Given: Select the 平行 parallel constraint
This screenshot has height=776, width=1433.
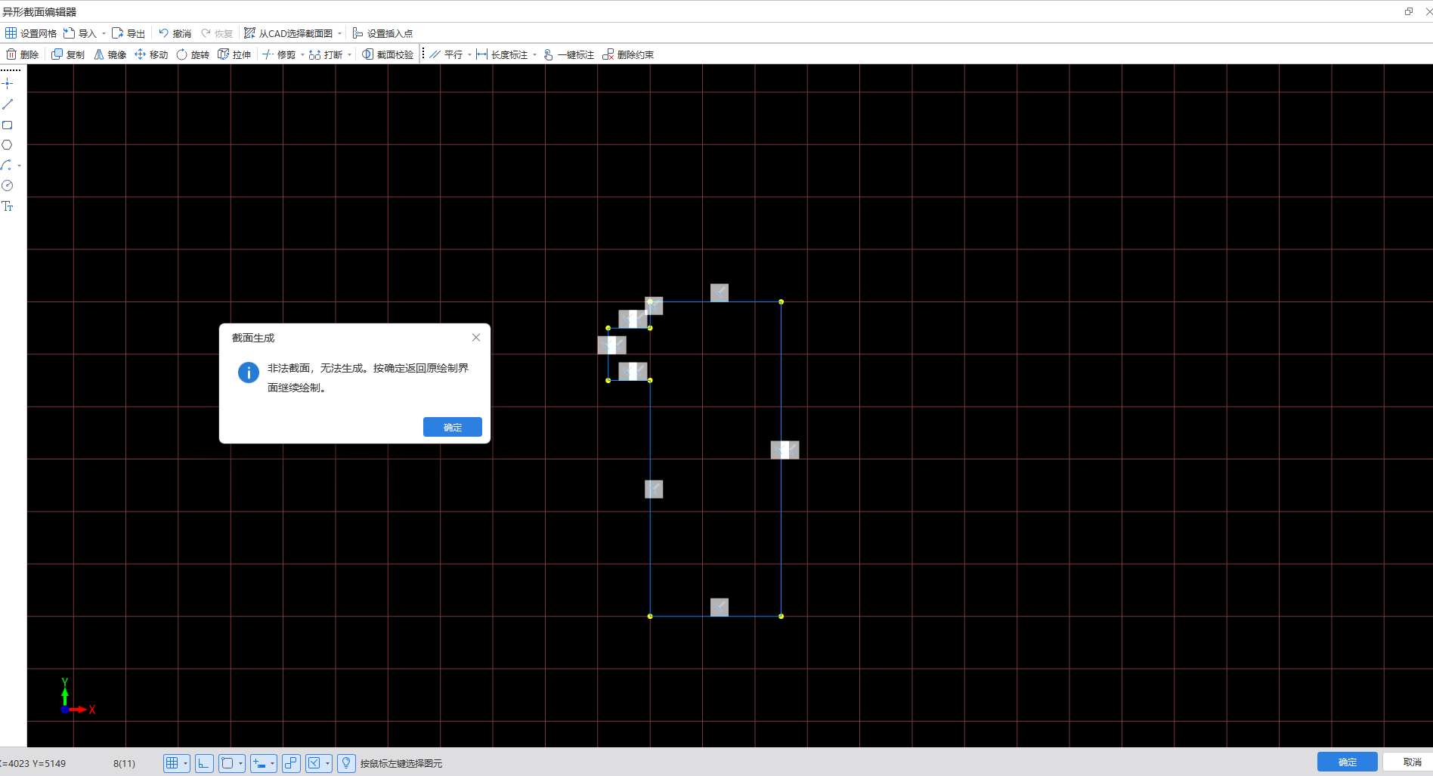Looking at the screenshot, I should pos(446,54).
